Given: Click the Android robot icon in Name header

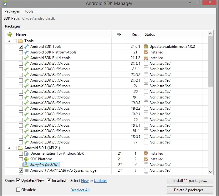Looking at the screenshot, I should coord(10,34).
